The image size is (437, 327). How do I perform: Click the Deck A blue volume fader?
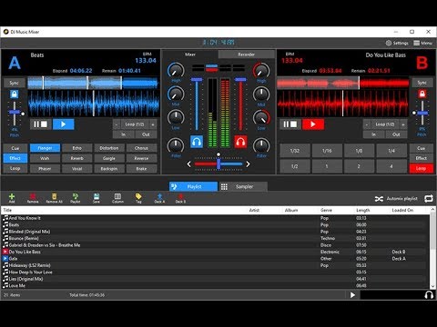pyautogui.click(x=197, y=80)
